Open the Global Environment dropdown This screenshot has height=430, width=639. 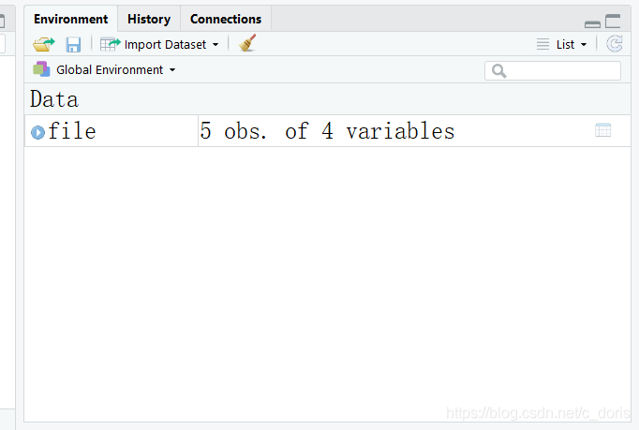pyautogui.click(x=115, y=70)
